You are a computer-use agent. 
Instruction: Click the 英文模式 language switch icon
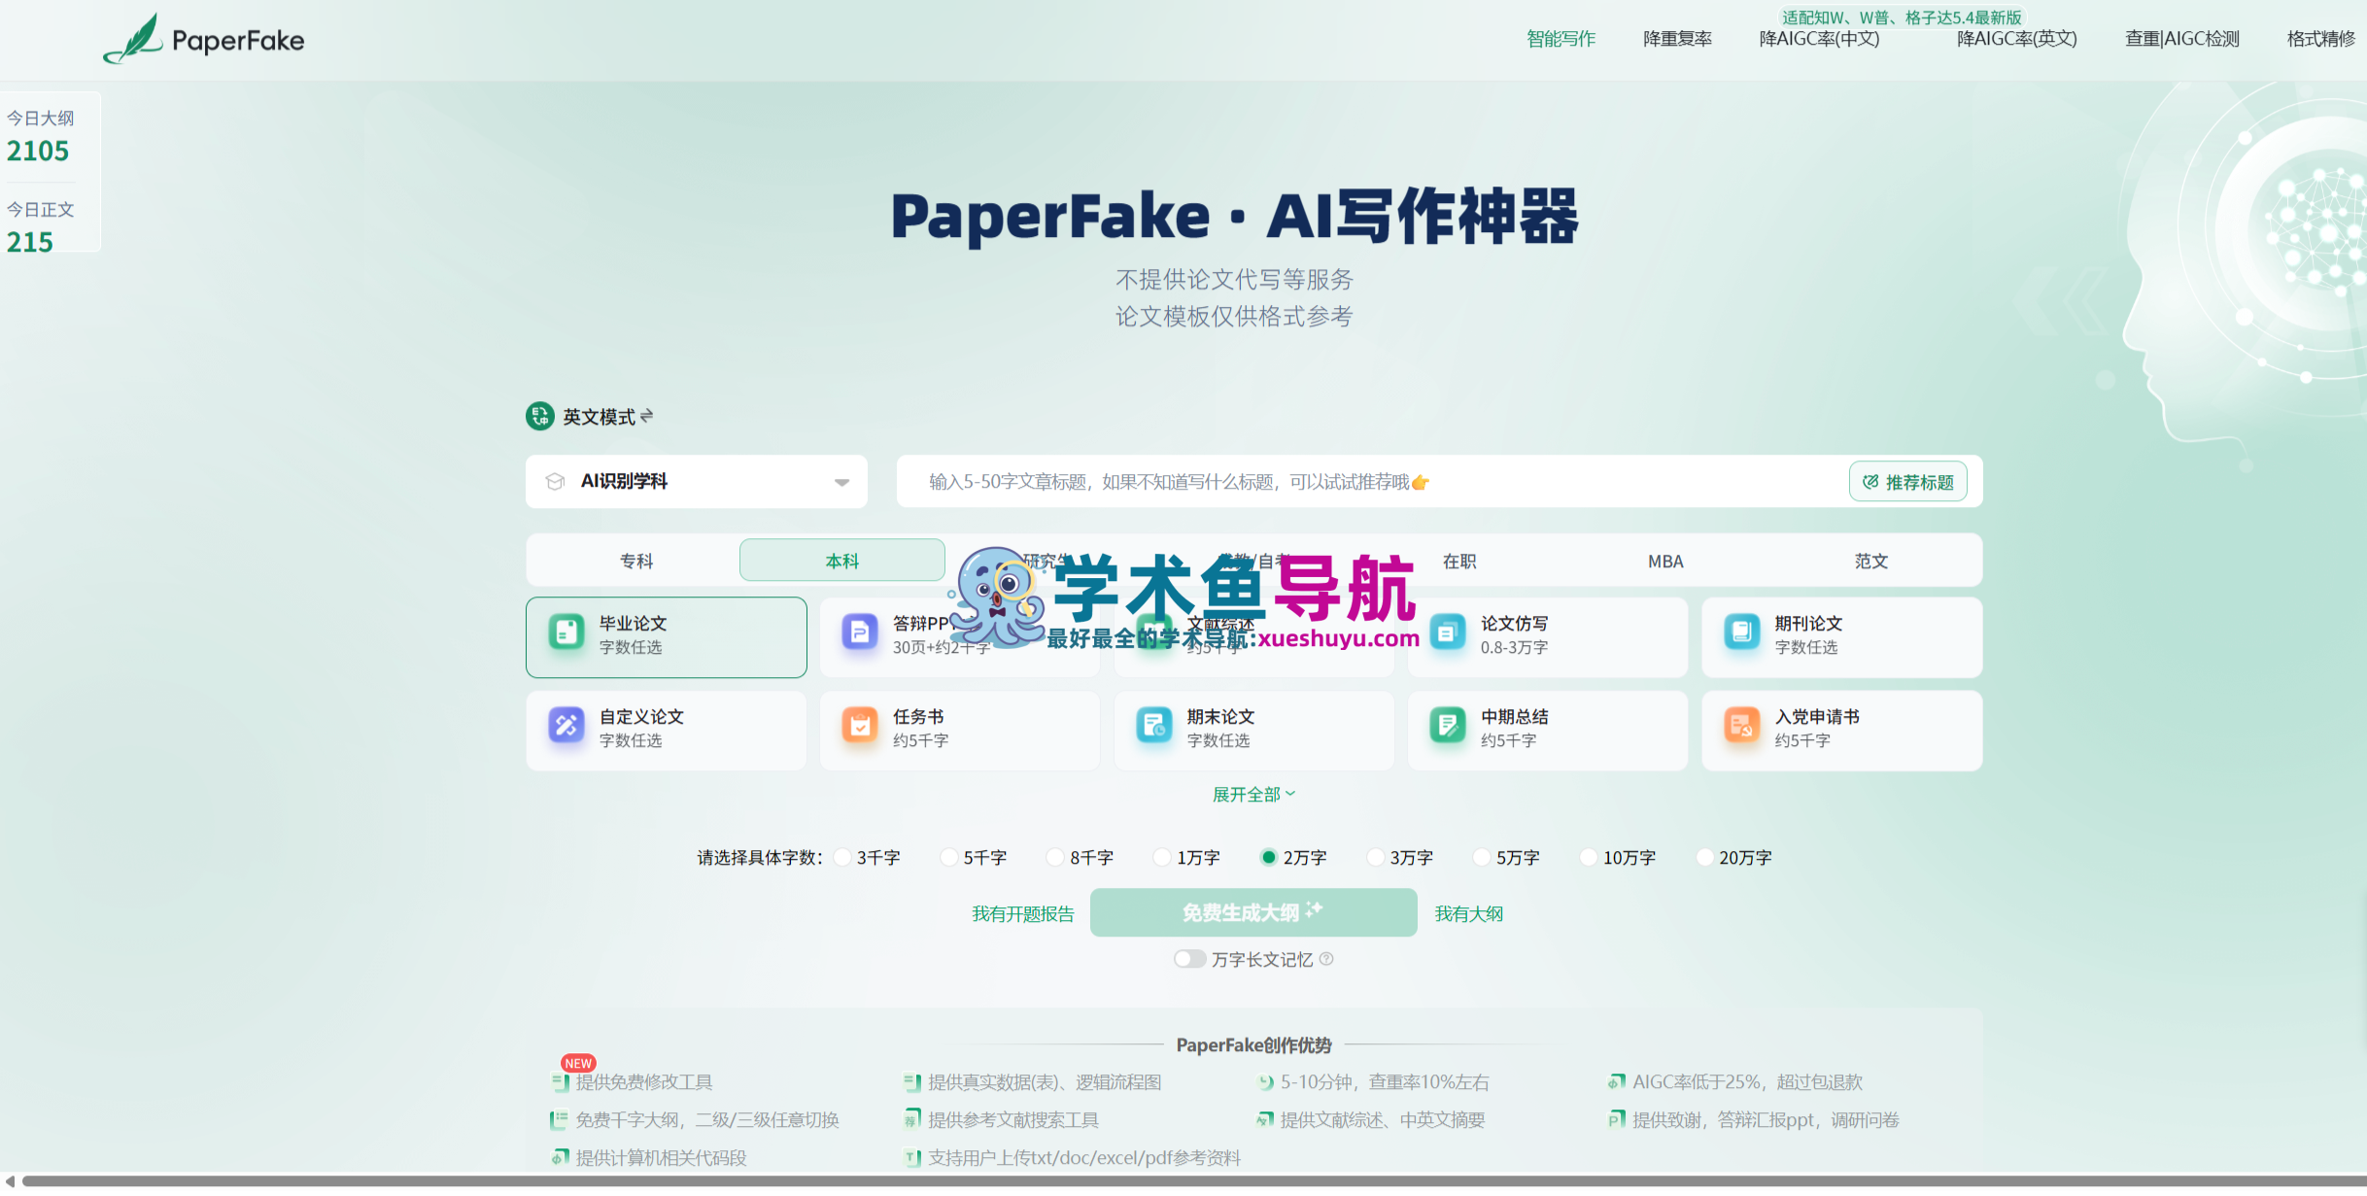[x=539, y=417]
